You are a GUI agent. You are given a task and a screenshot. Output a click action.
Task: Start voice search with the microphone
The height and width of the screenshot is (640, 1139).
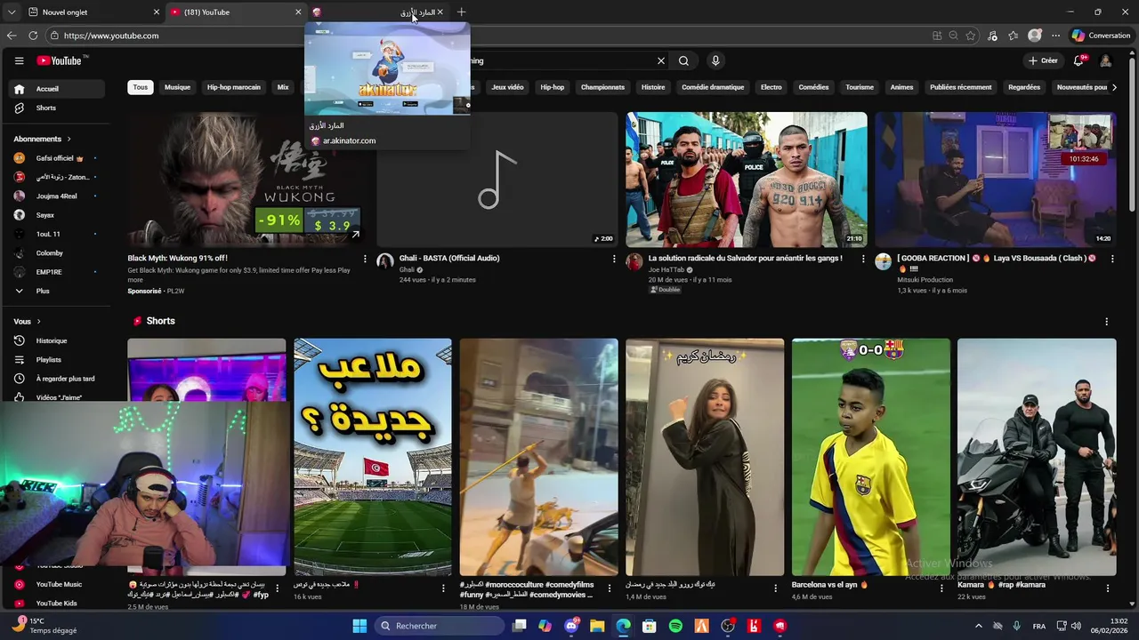[715, 60]
